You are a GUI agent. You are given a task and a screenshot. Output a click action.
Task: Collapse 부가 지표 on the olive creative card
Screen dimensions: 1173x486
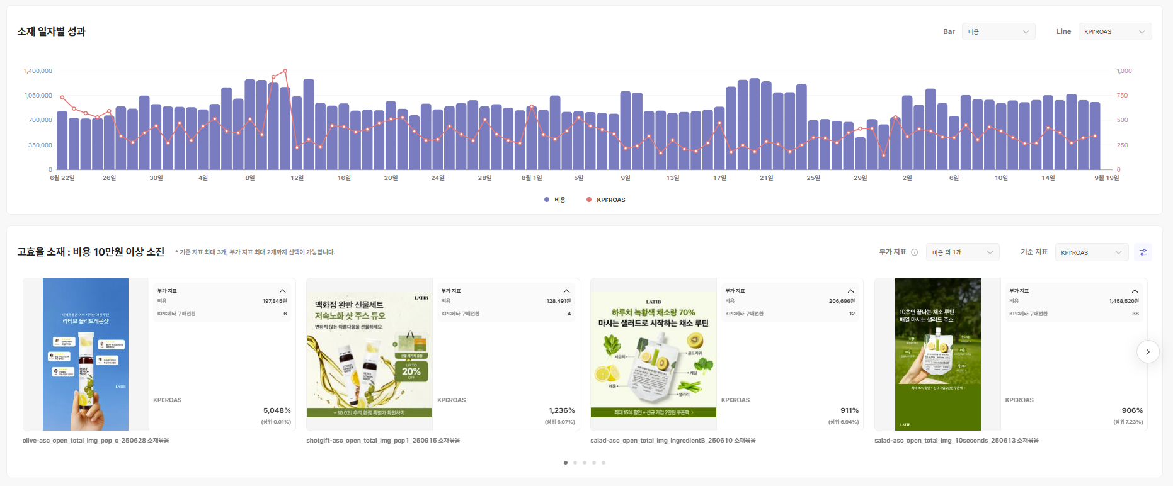click(282, 291)
